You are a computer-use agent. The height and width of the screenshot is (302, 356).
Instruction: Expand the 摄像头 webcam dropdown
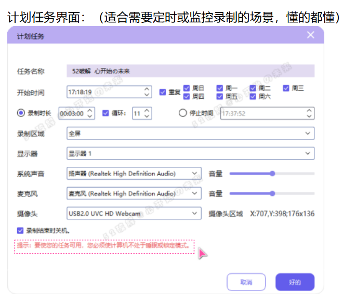tap(134, 214)
